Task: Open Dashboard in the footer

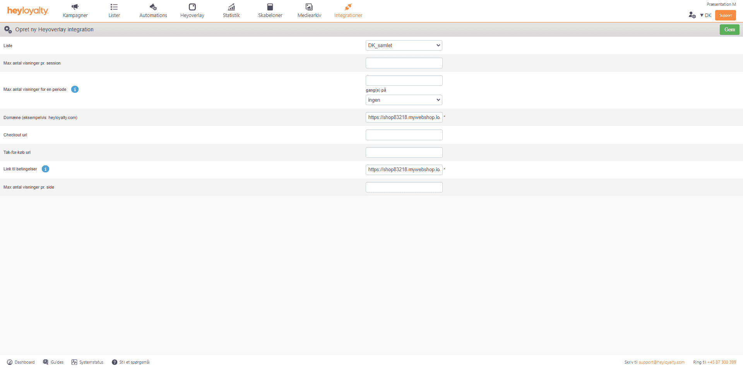Action: pos(21,362)
